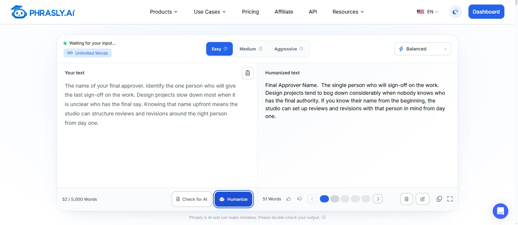
Task: Select first version pagination dot
Action: tap(324, 199)
